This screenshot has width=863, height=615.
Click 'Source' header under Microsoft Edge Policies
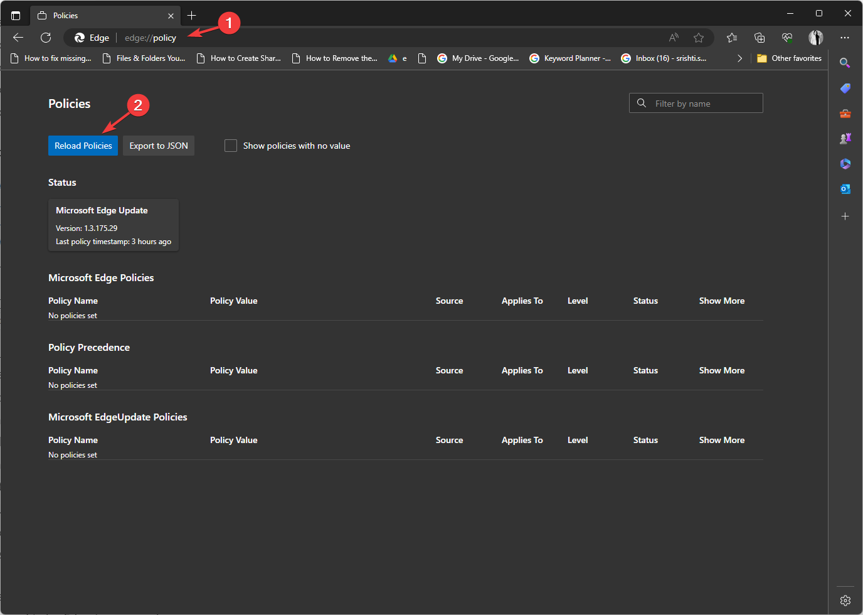tap(450, 301)
